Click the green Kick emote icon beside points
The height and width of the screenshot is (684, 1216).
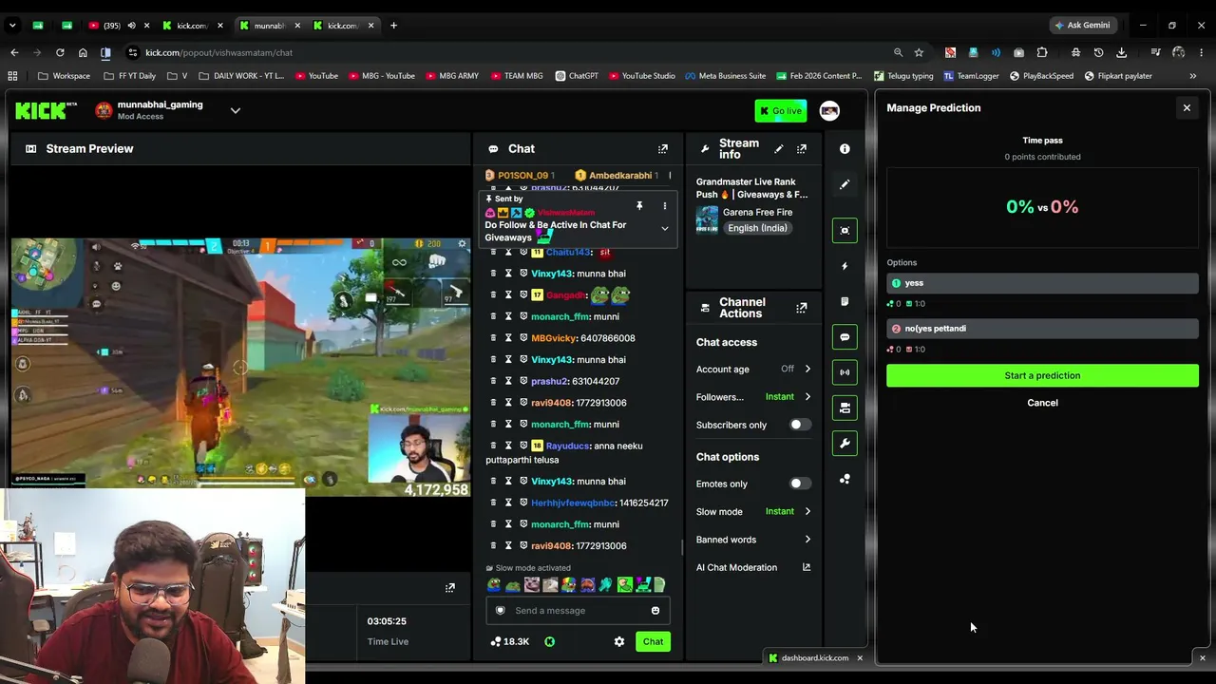tap(549, 642)
